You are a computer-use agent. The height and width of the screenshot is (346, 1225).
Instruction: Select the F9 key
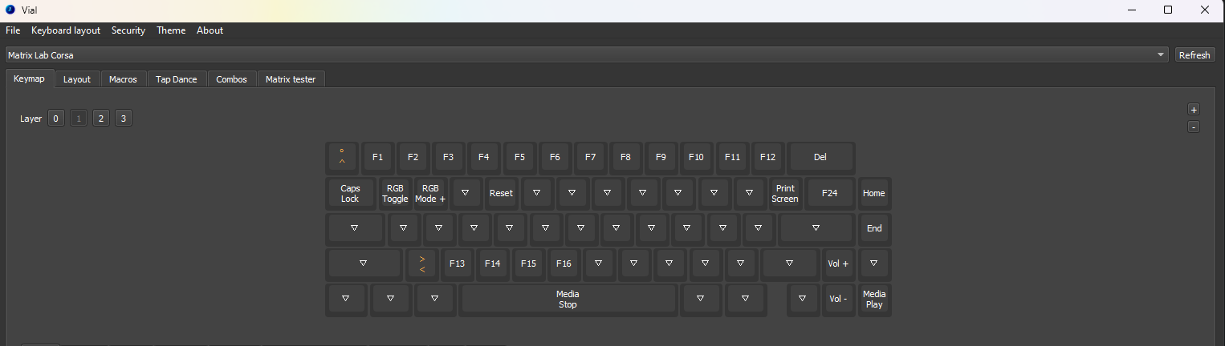click(x=661, y=157)
